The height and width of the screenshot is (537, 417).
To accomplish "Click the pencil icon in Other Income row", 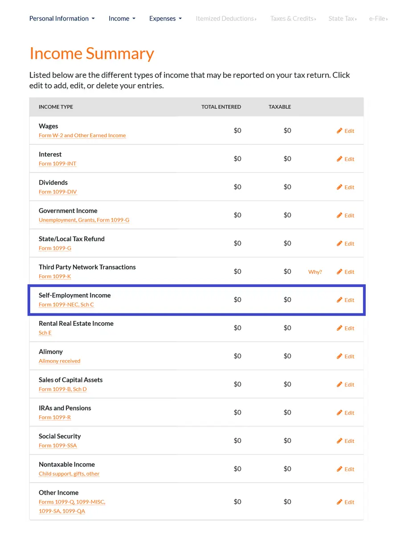I will tap(339, 502).
